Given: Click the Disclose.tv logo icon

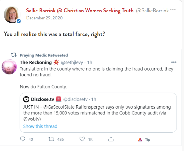Looking at the screenshot, I should pyautogui.click(x=26, y=99).
